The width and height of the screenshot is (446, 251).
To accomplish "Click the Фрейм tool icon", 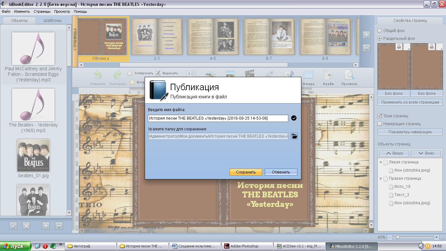I will (328, 75).
